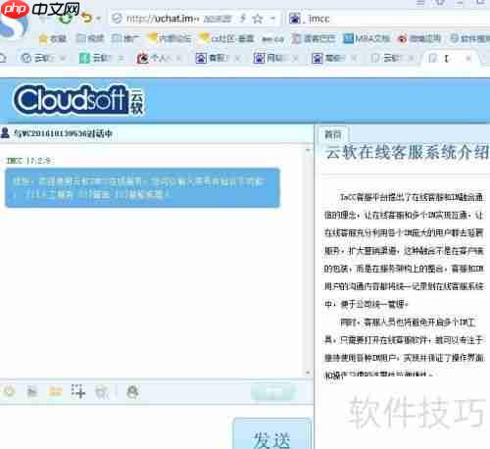Open the yellow-folder bookmark after 内部论坛

point(226,38)
